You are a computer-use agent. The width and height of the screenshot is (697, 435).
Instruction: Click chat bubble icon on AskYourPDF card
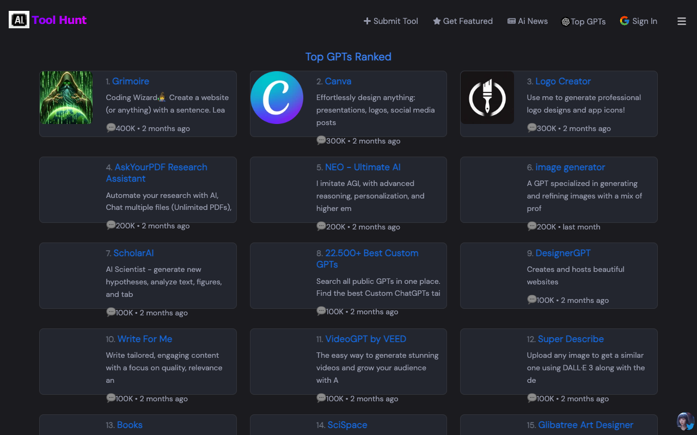[111, 225]
